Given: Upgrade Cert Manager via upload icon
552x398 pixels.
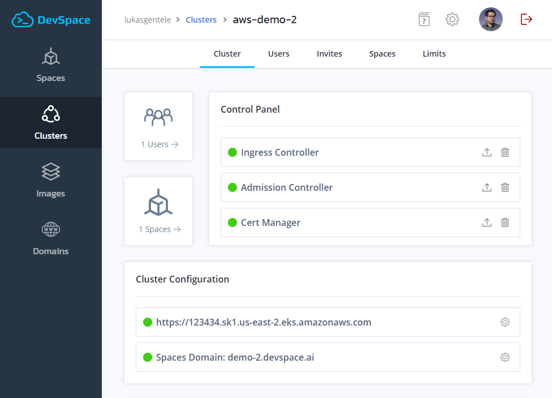Looking at the screenshot, I should (487, 222).
